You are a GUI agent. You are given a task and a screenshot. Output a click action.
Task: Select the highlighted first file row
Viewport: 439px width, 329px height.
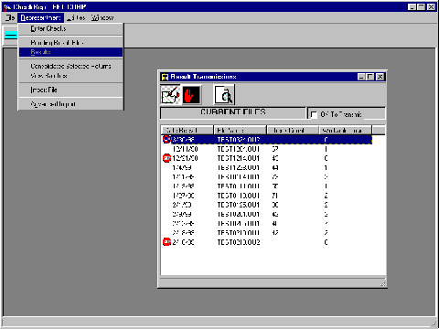pyautogui.click(x=267, y=140)
